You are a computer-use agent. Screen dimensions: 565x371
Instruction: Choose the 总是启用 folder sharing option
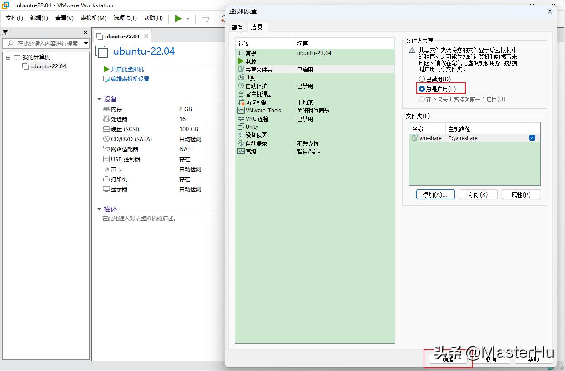point(422,88)
